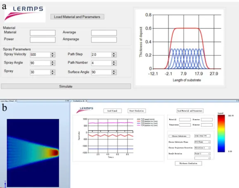Viewport: 239px width, 188px height.
Task: Click the Start Simulation button
Action: 137,111
